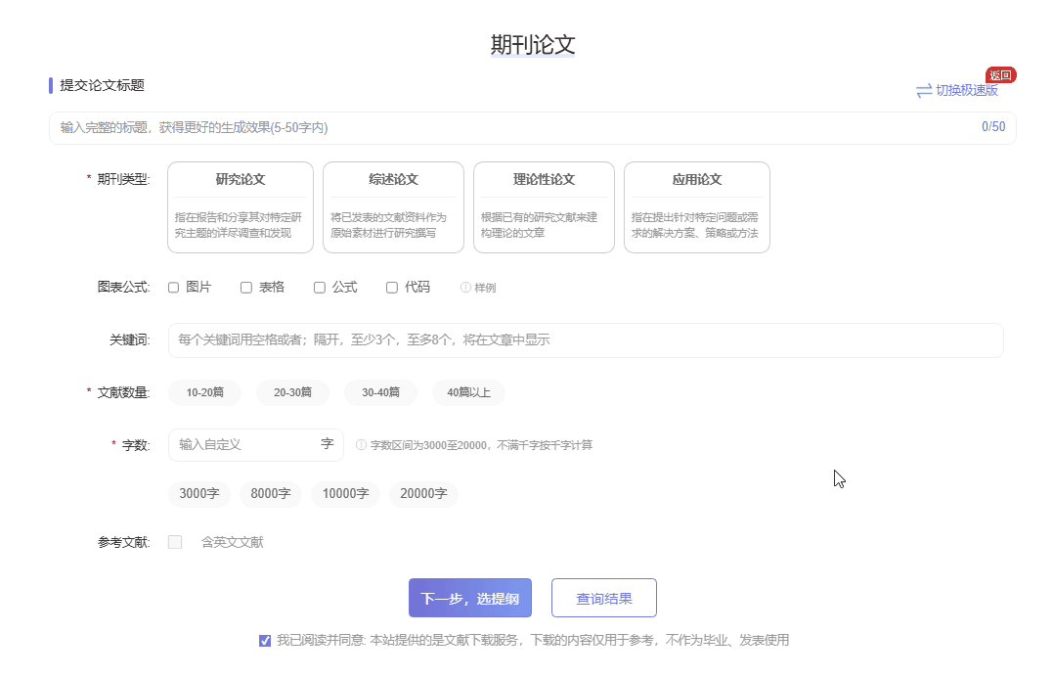Click 下一步，选提纲 button

(x=470, y=598)
